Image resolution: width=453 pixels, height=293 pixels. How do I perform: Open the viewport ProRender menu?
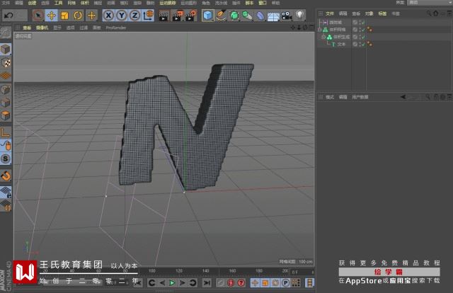(116, 28)
